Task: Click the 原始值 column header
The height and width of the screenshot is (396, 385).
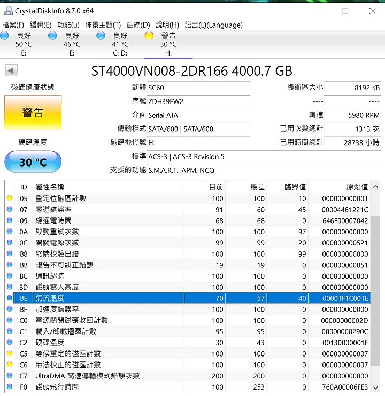Action: pyautogui.click(x=339, y=187)
